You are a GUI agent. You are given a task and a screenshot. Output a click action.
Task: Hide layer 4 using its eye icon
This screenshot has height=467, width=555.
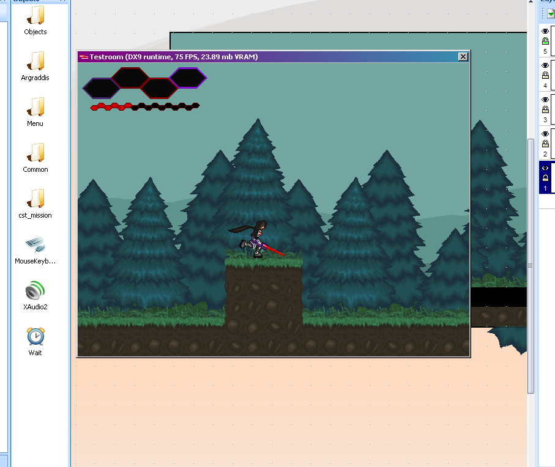tap(545, 65)
